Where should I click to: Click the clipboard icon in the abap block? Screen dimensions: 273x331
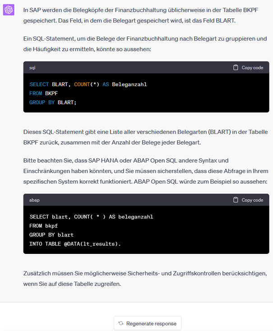[x=236, y=200]
